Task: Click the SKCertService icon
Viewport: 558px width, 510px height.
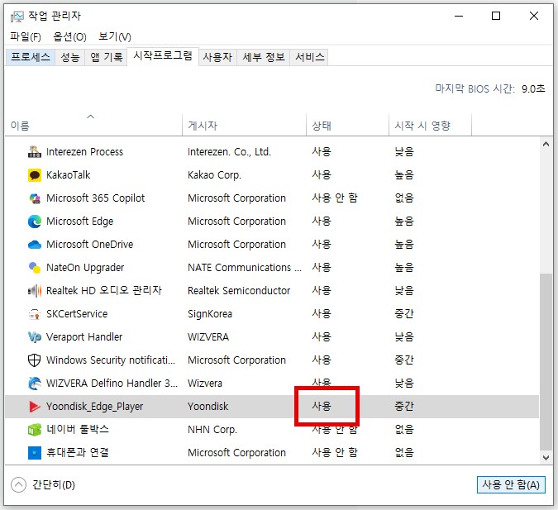Action: [35, 314]
